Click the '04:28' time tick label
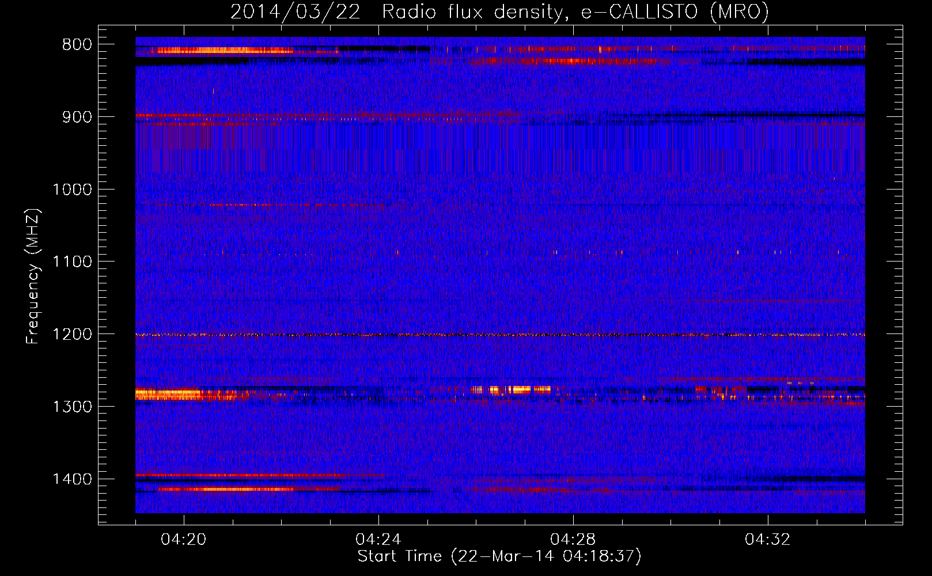Viewport: 932px width, 576px height. click(x=573, y=540)
